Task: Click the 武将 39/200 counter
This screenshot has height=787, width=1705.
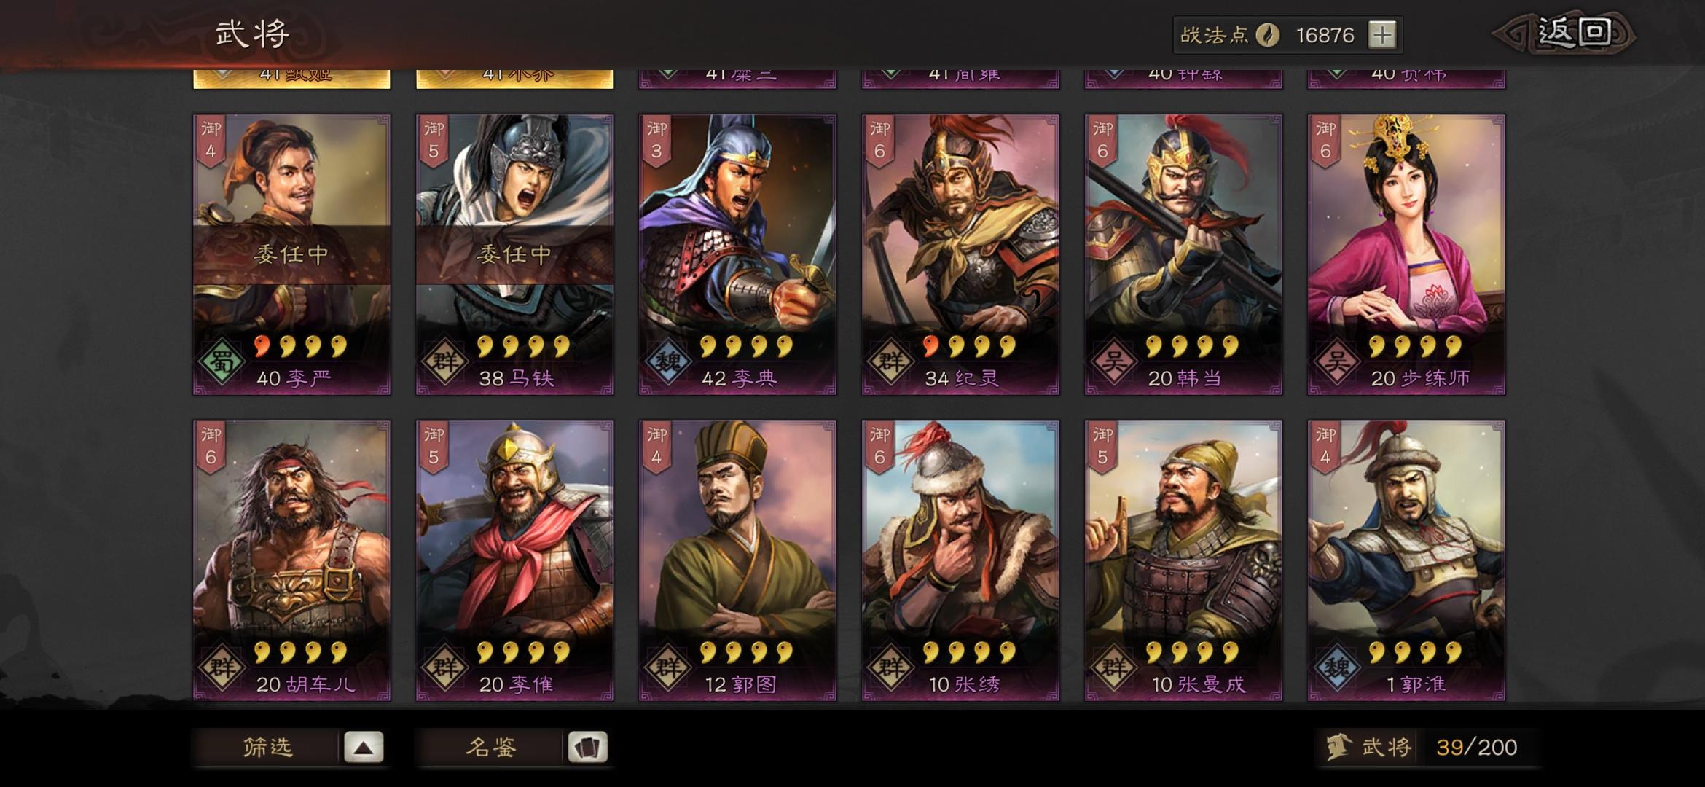Action: pos(1427,748)
